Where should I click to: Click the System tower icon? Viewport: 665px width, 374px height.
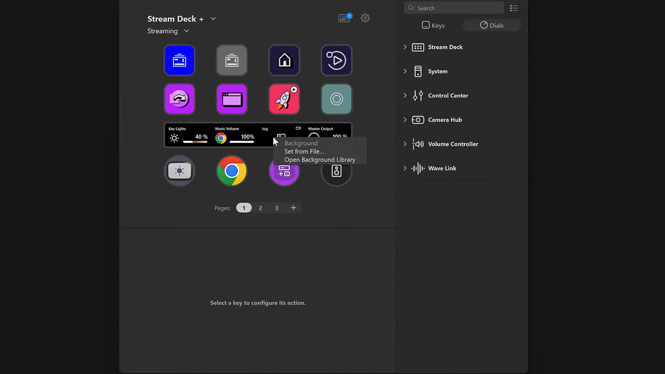coord(418,71)
